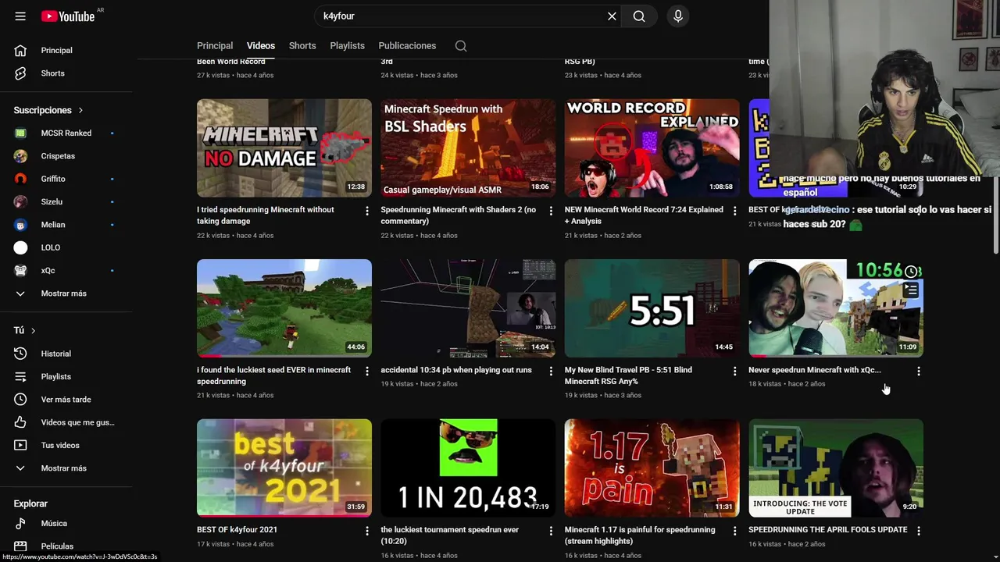This screenshot has height=562, width=1000.
Task: Play the MINECRAFT NO DAMAGE thumbnail
Action: pos(284,148)
